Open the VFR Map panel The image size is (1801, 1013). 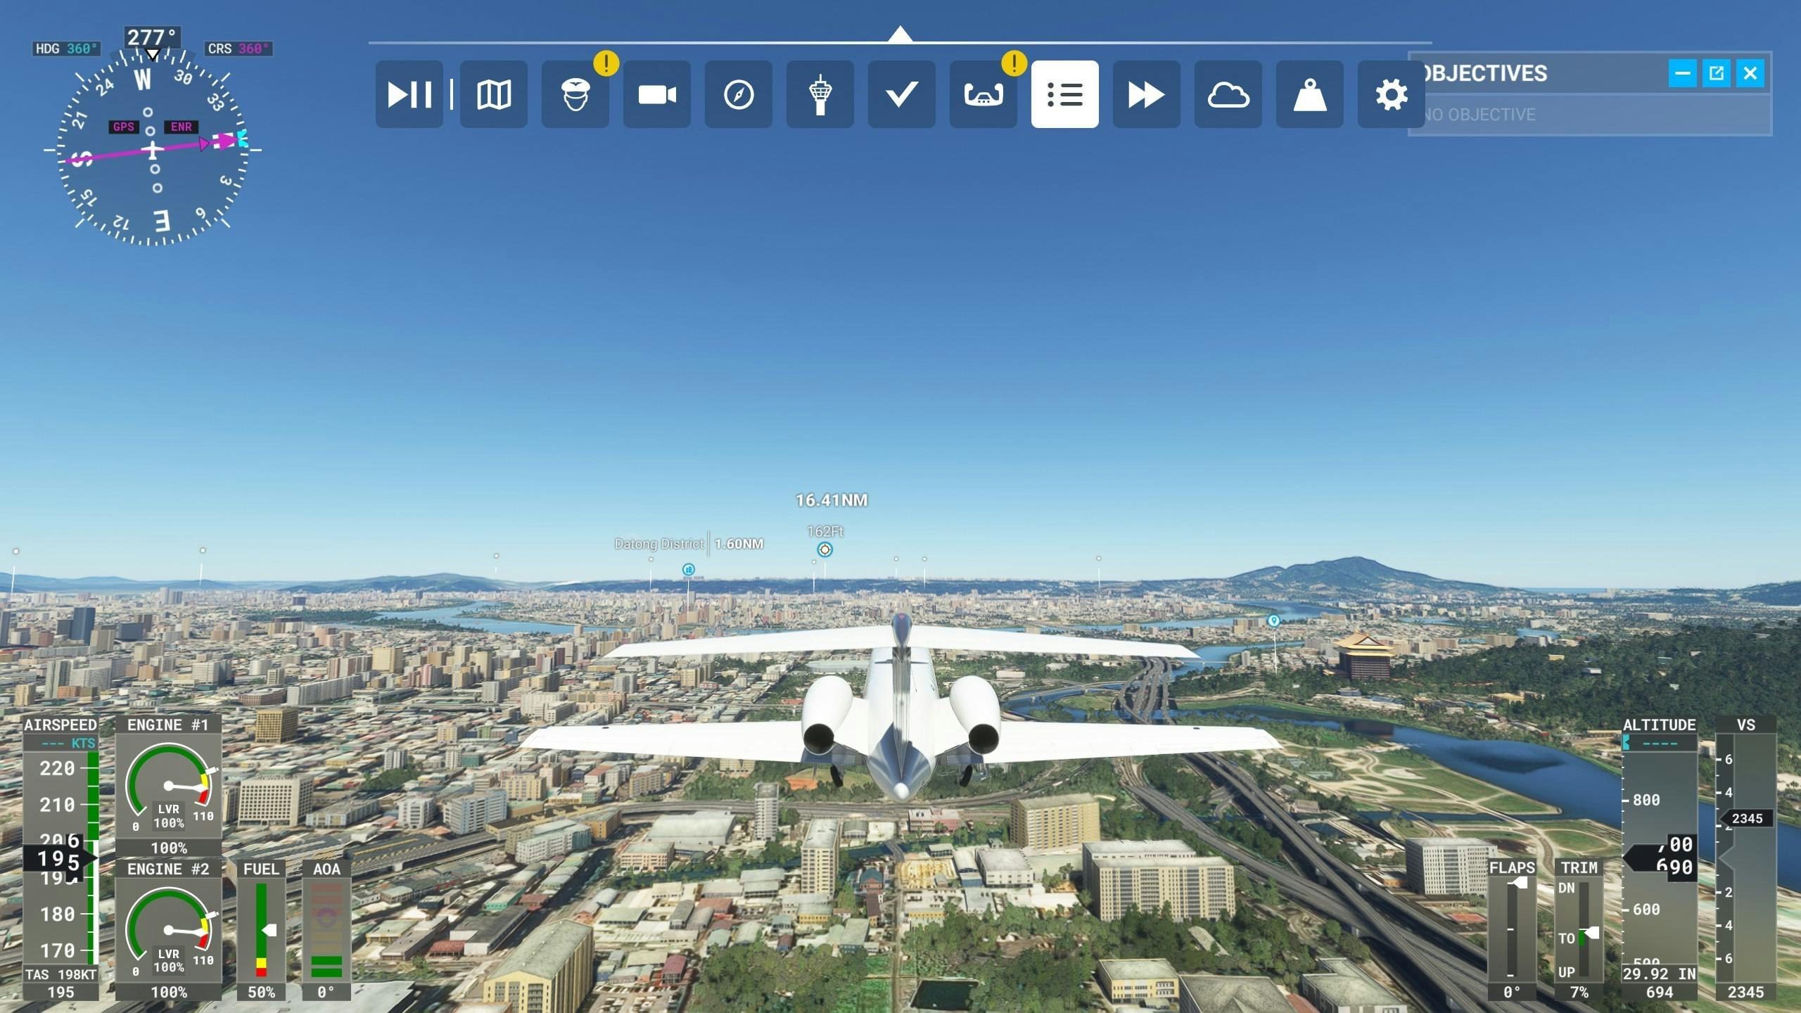pyautogui.click(x=493, y=94)
